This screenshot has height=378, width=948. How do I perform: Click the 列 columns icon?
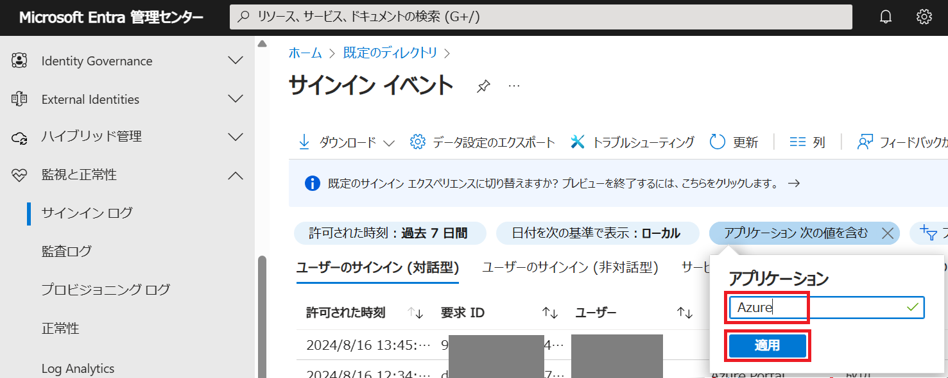[x=797, y=142]
